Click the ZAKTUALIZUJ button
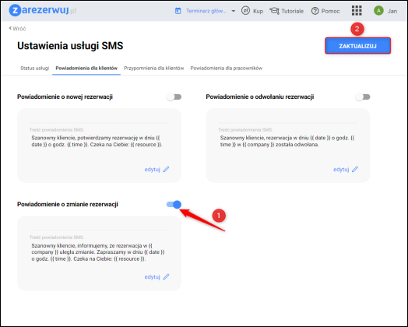The width and height of the screenshot is (408, 327). [357, 46]
